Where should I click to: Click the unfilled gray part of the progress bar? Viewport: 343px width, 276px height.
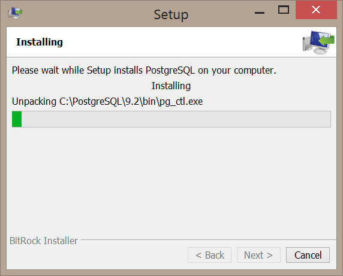coord(176,119)
